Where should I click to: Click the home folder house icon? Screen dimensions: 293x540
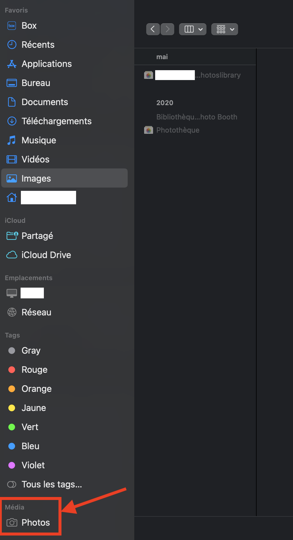pos(12,197)
